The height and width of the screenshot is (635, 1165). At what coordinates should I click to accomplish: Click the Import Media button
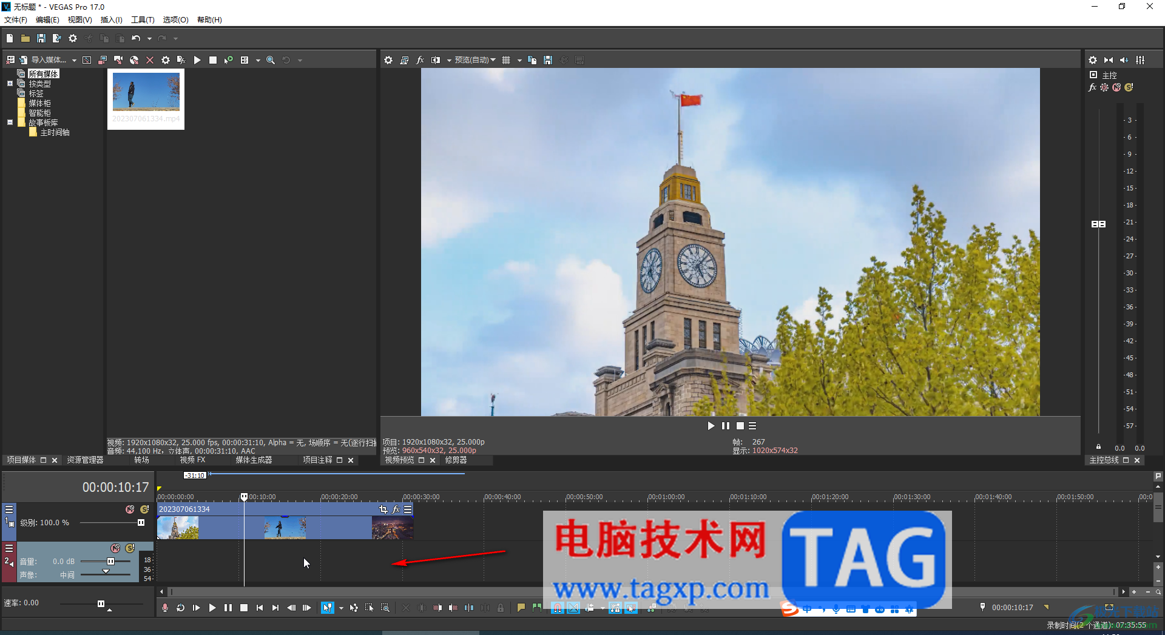click(x=42, y=60)
